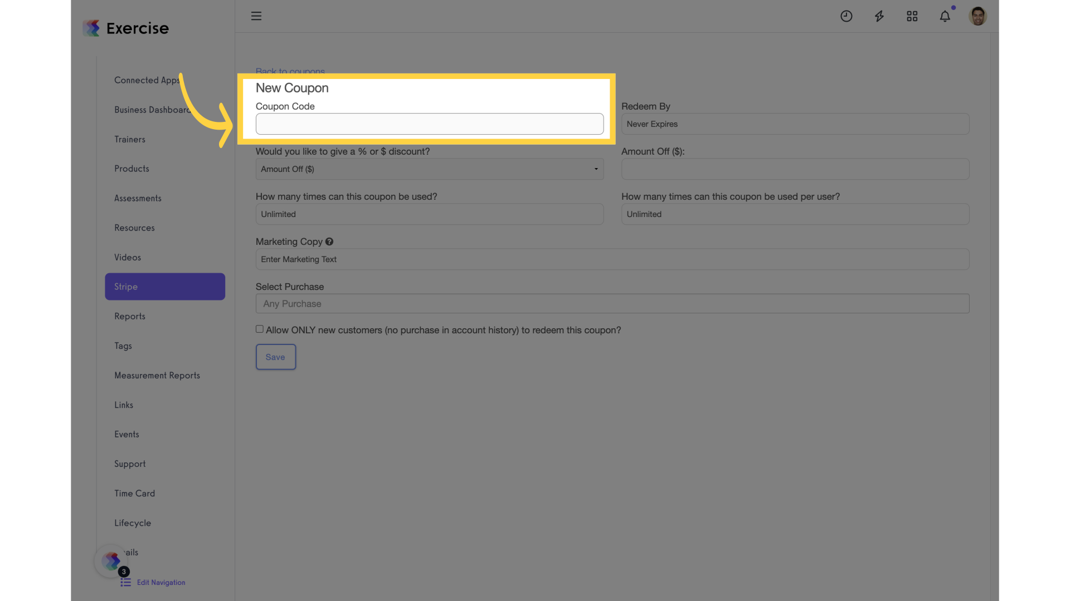The width and height of the screenshot is (1070, 601).
Task: Open the user profile avatar
Action: pos(977,16)
